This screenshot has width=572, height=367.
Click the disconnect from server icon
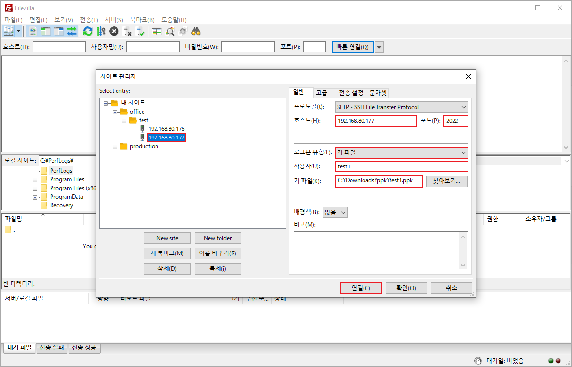pyautogui.click(x=127, y=31)
